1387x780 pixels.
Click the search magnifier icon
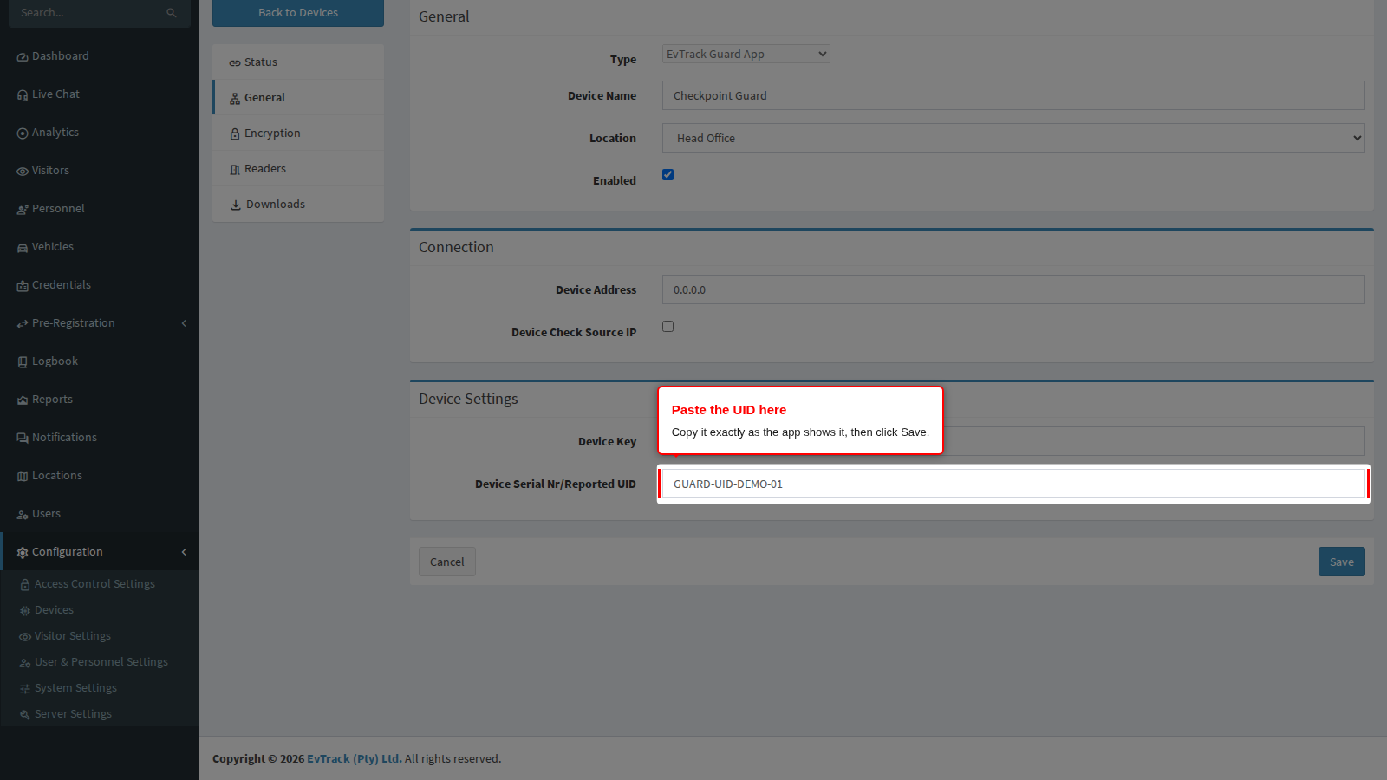[172, 13]
